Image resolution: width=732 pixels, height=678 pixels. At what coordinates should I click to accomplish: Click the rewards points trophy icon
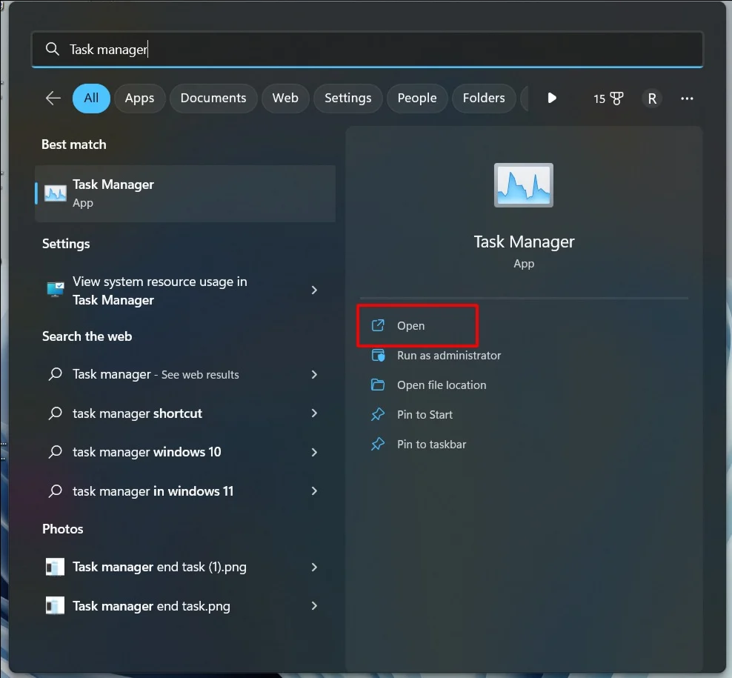click(616, 99)
